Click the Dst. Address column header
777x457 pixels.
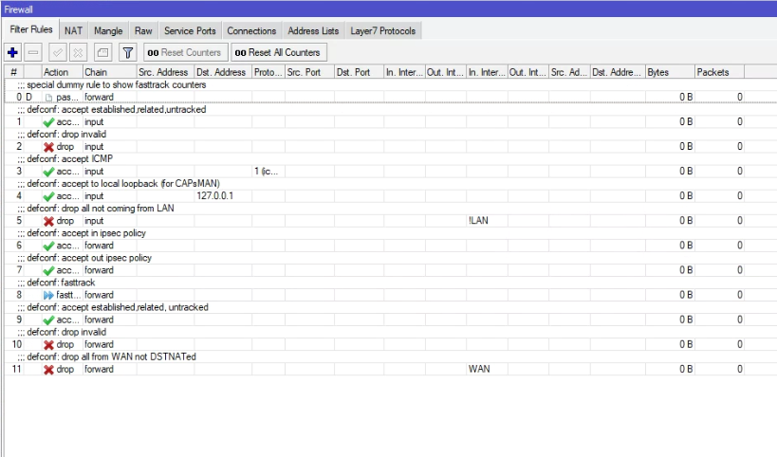[x=223, y=72]
